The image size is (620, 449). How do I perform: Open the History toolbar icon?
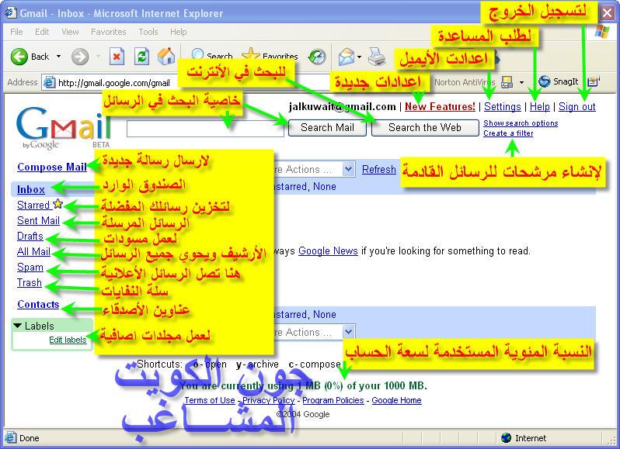[317, 57]
